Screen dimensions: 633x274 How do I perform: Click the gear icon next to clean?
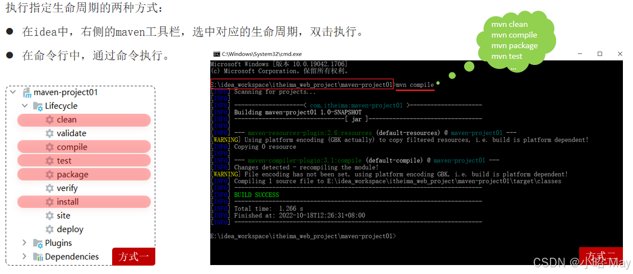(50, 120)
